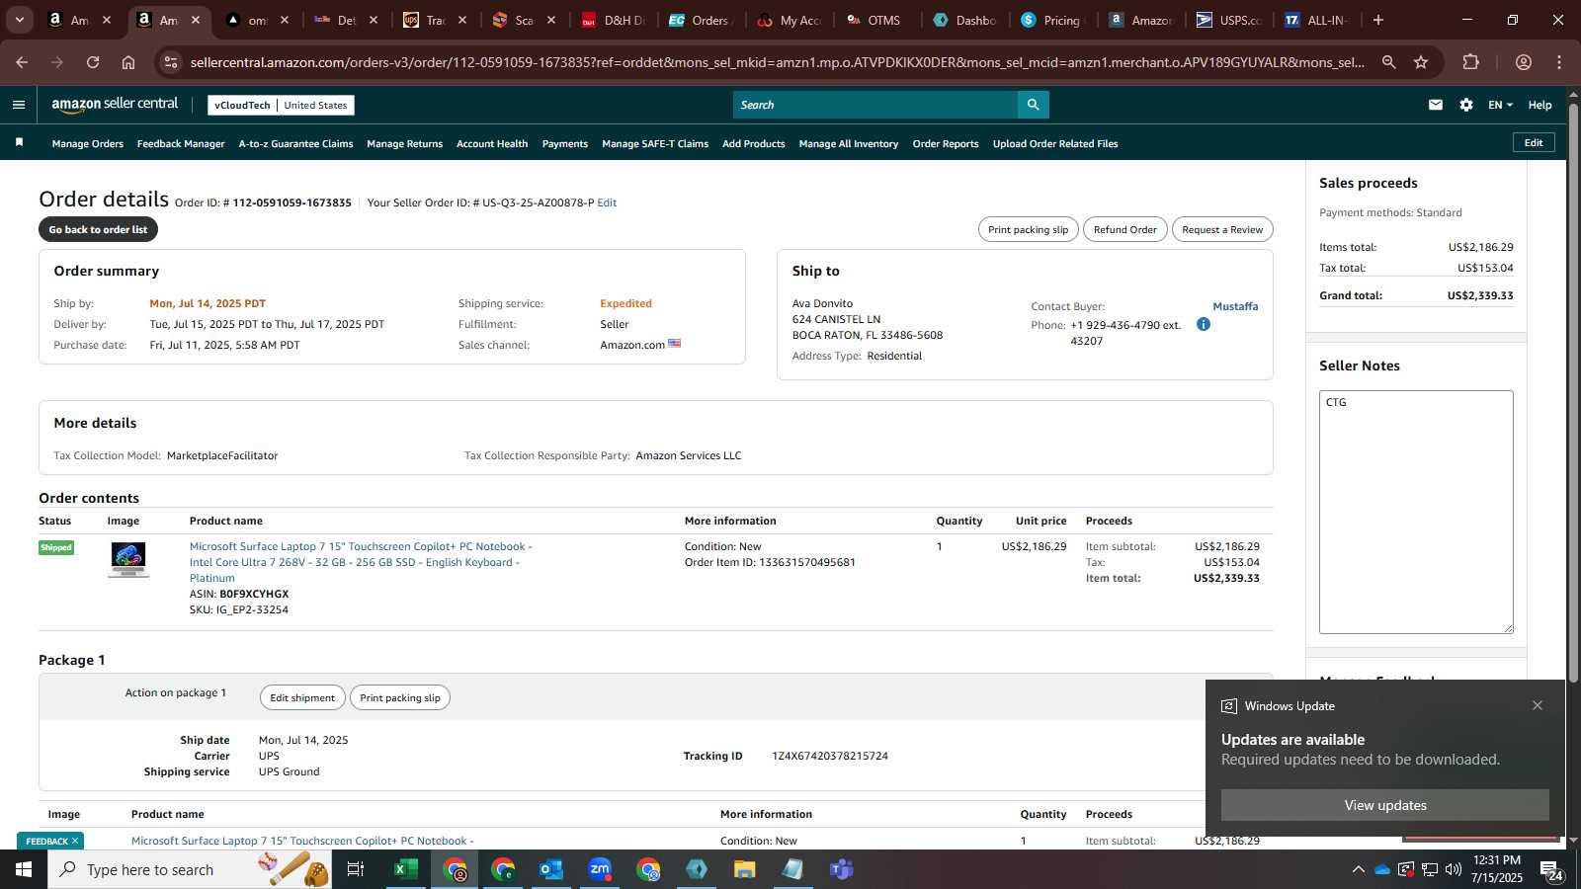Click top Print packing slip button

[1029, 229]
